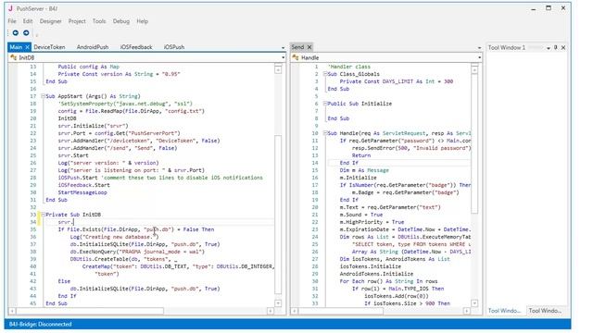Viewport: 593px width, 333px height.
Task: Click the 'm.Initialize' line in Send
Action: (x=358, y=178)
